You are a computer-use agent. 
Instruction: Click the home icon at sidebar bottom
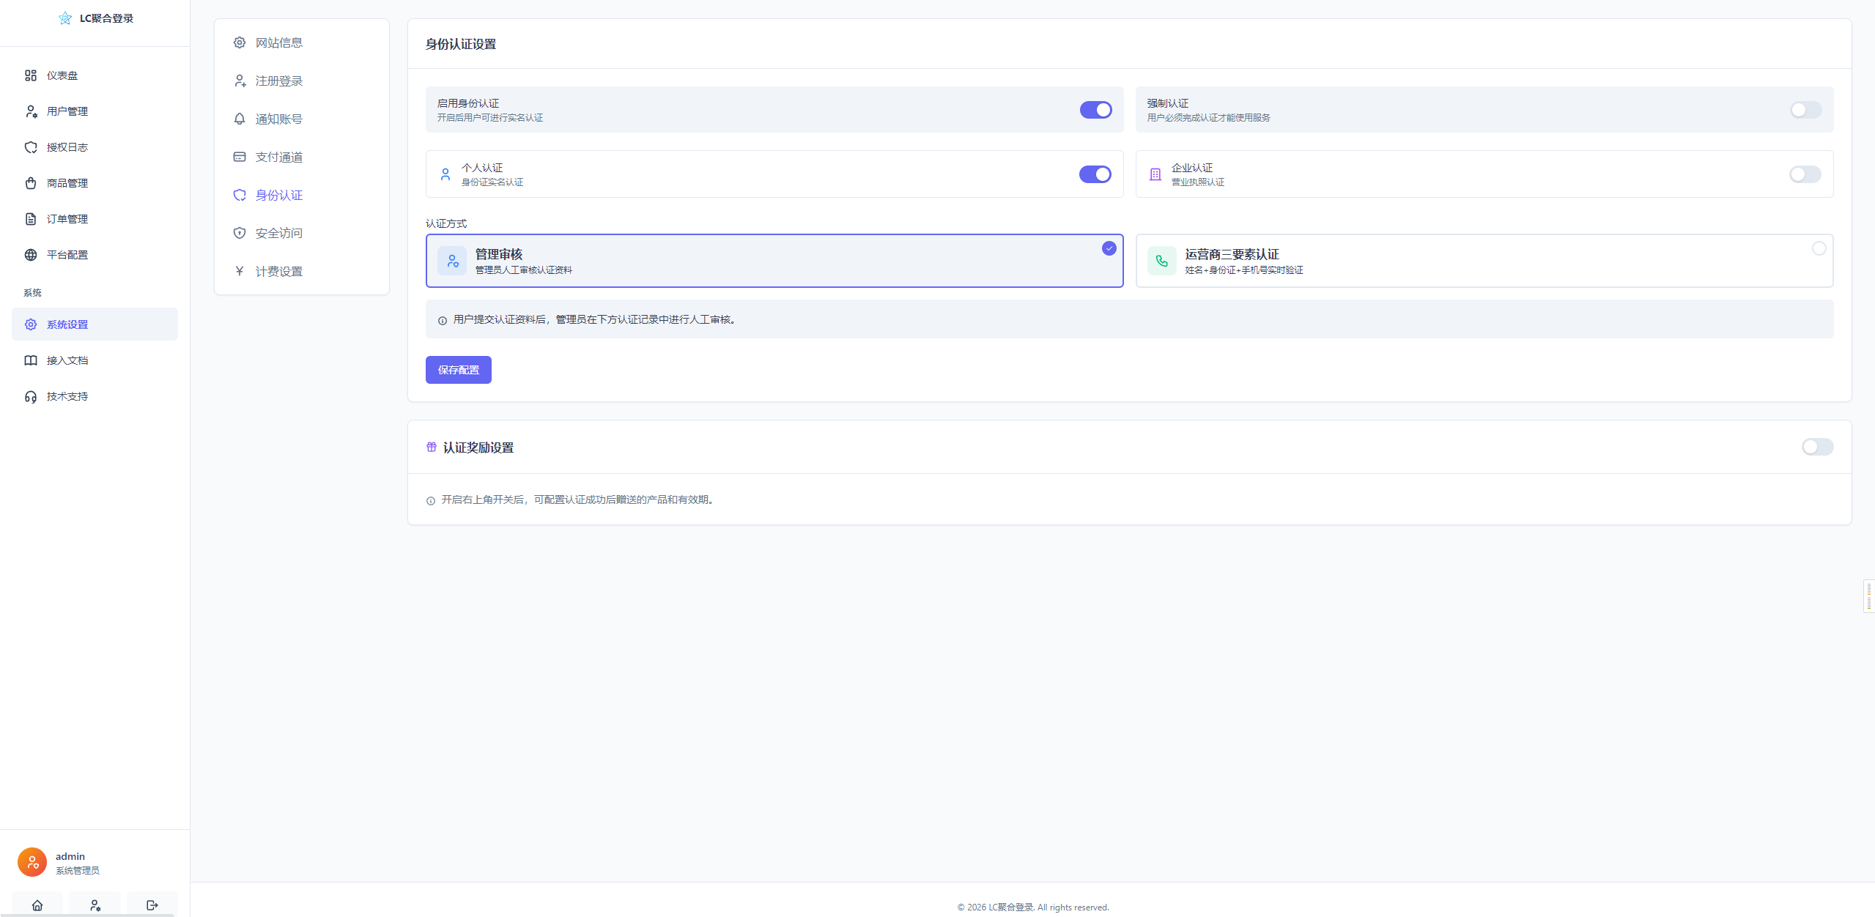coord(37,905)
